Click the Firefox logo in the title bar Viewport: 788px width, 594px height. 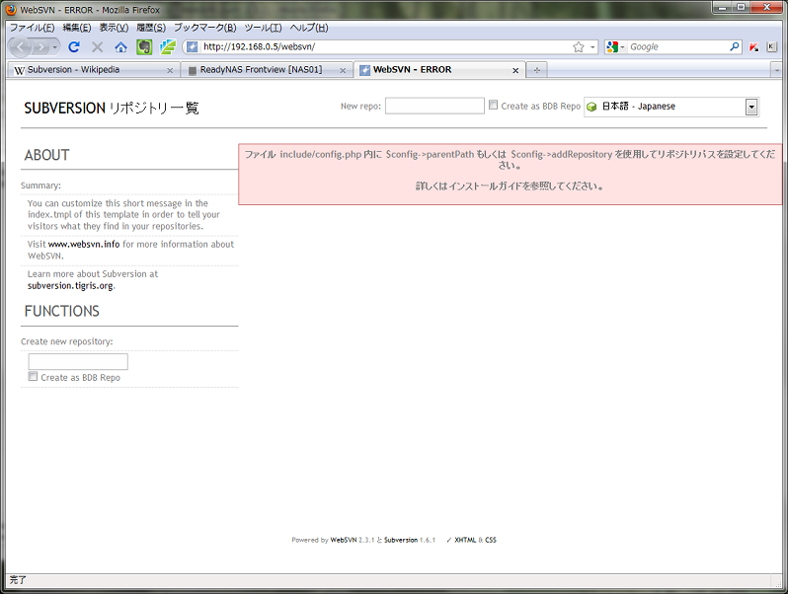[11, 10]
